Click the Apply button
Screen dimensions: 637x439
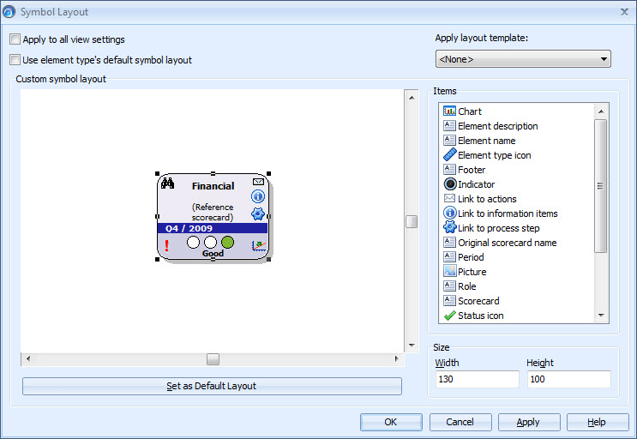(x=528, y=422)
